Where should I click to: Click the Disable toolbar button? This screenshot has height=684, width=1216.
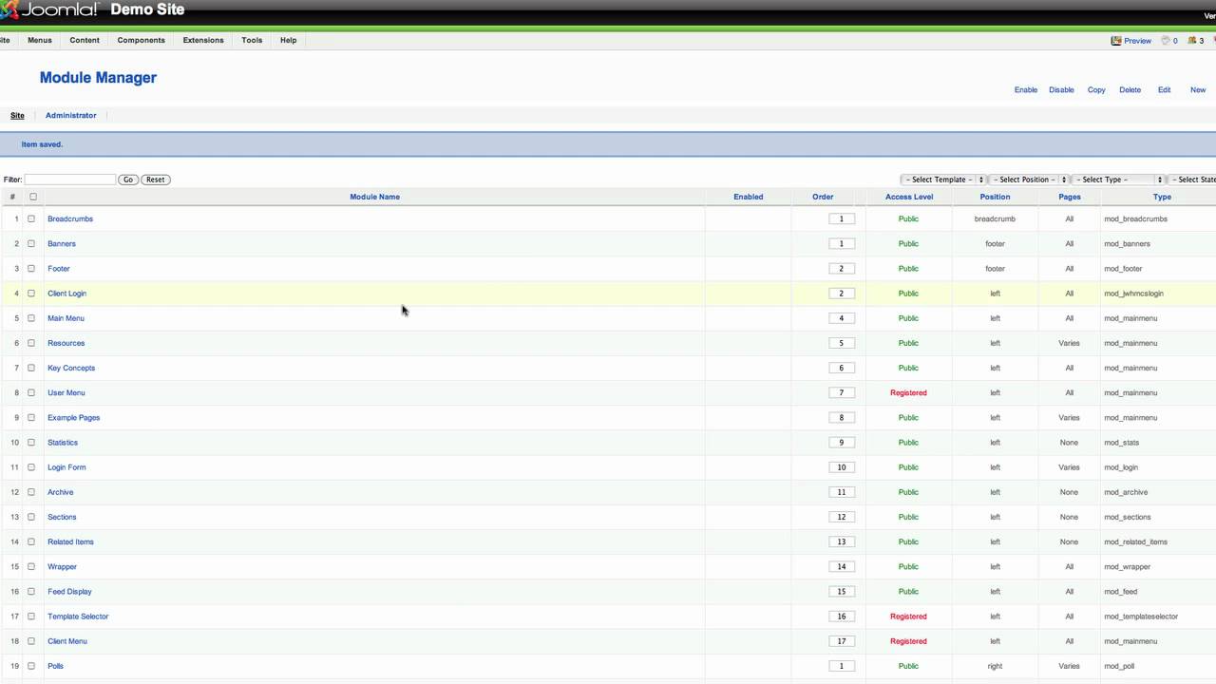(x=1061, y=89)
